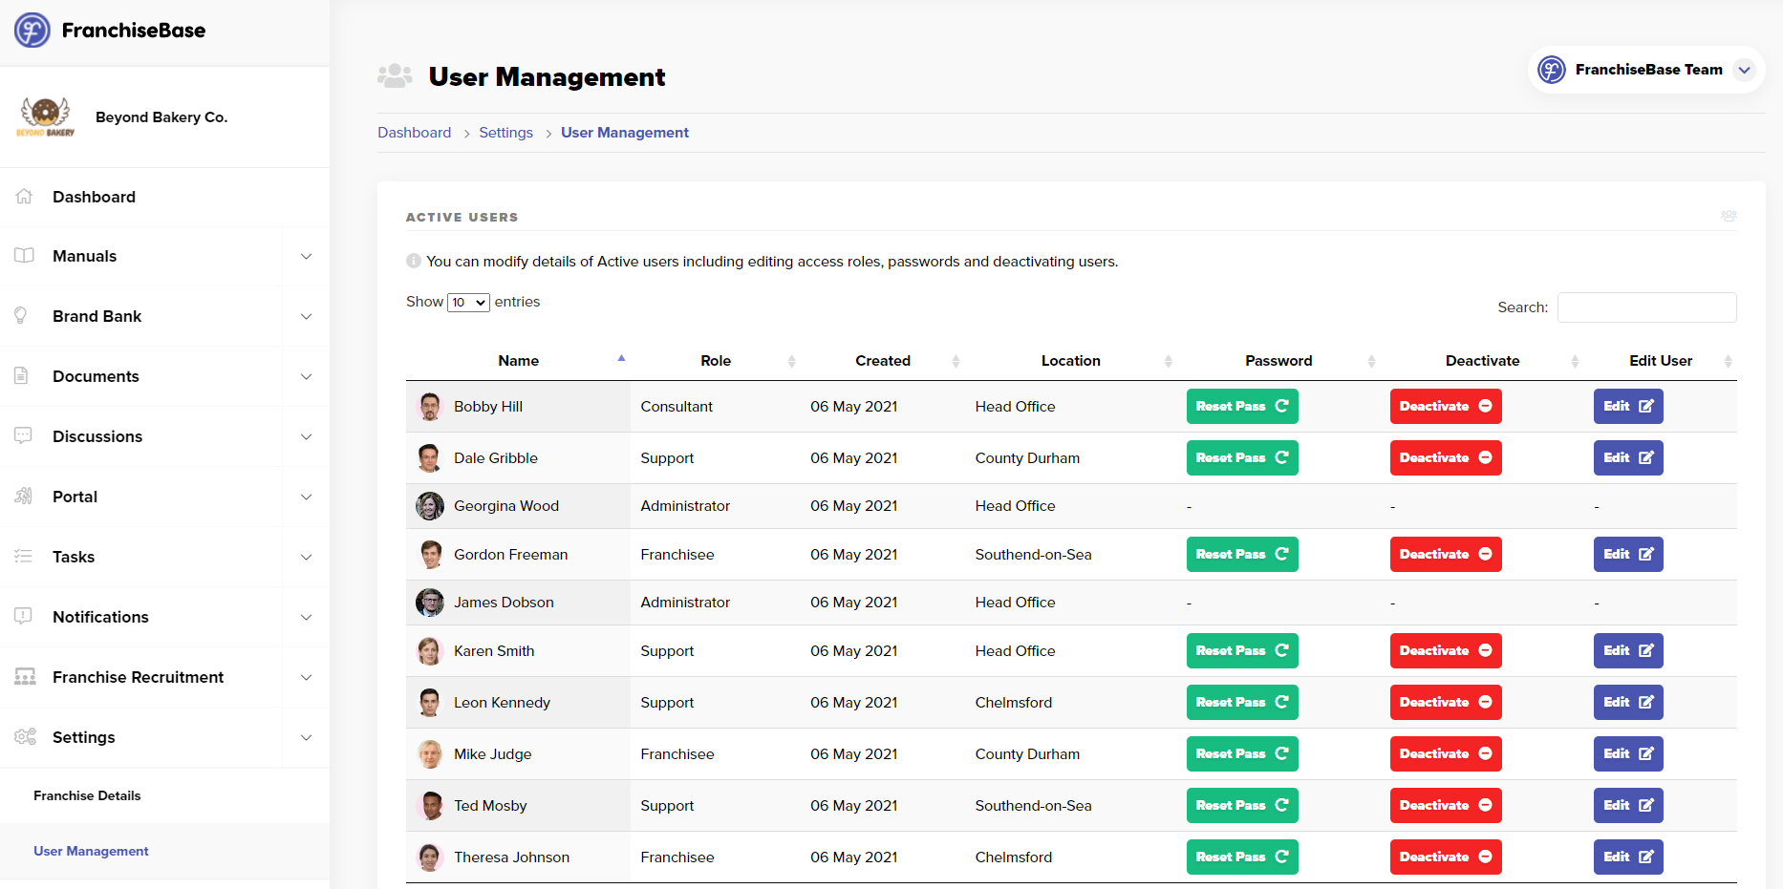Viewport: 1783px width, 889px height.
Task: Click the Tasks checklist icon
Action: [24, 557]
